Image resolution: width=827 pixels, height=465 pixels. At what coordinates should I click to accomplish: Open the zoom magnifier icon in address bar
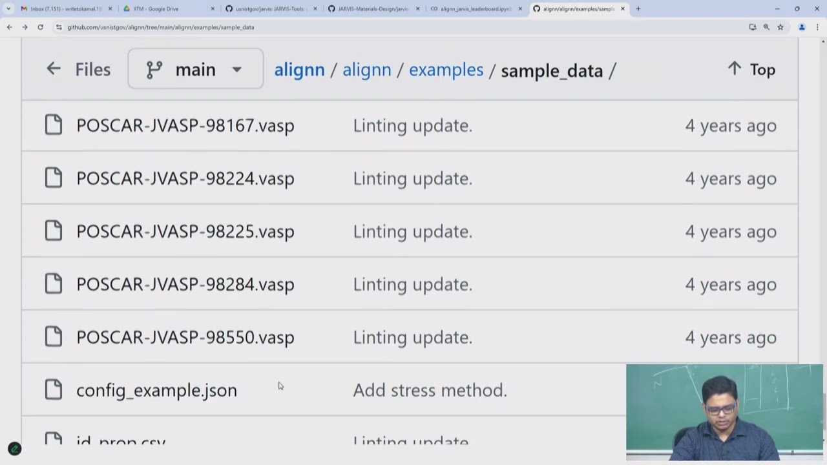click(766, 27)
